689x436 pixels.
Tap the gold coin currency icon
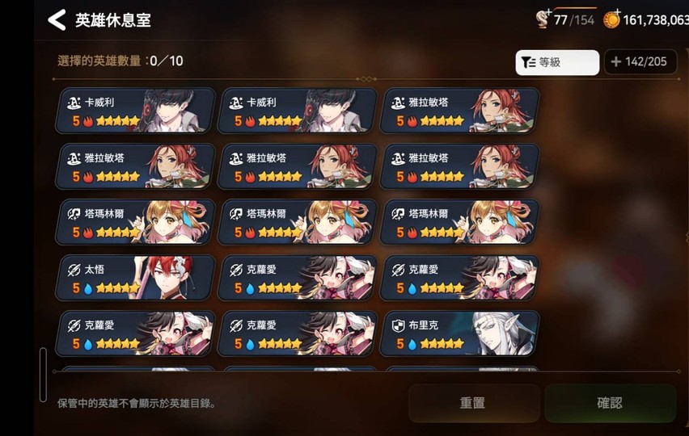611,19
